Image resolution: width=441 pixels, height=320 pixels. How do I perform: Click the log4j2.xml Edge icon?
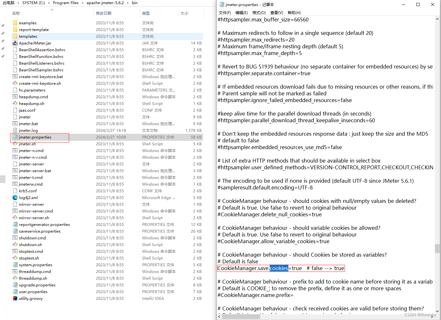coord(15,198)
